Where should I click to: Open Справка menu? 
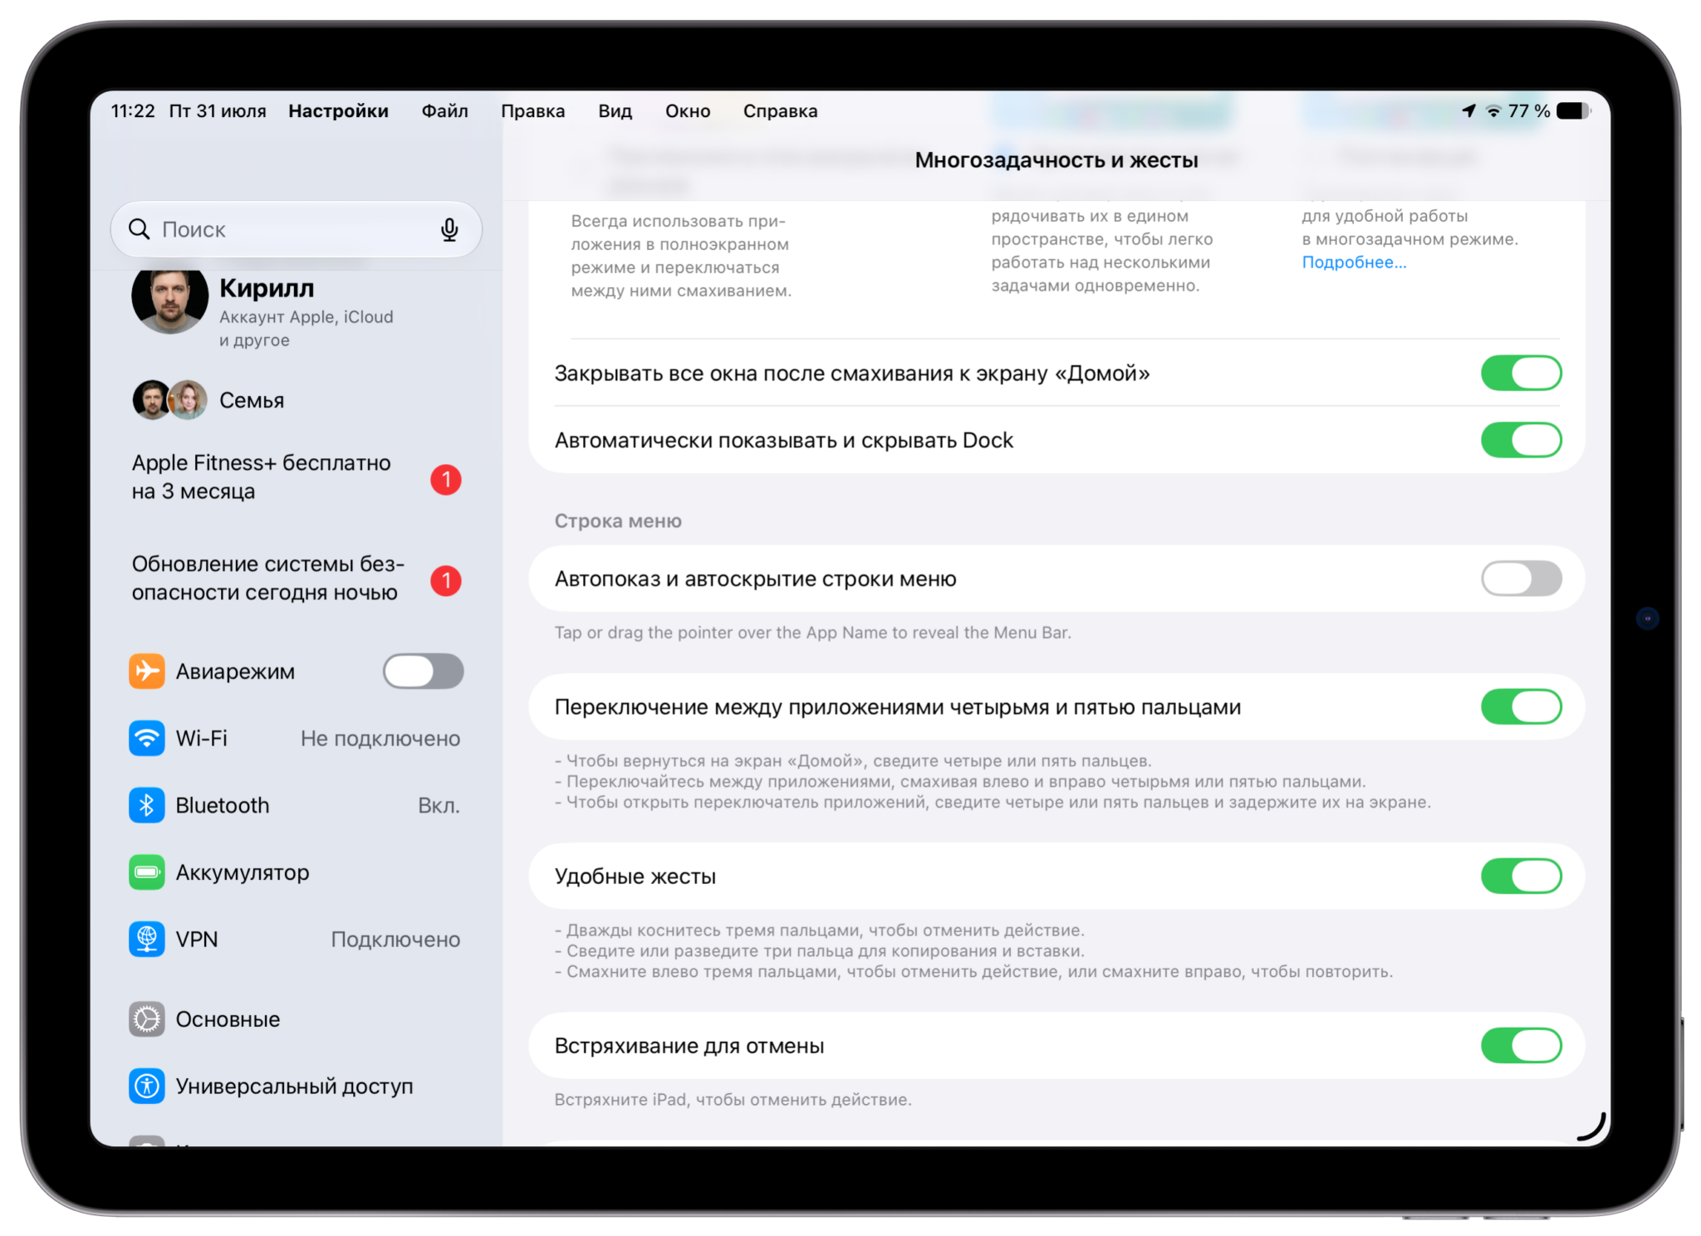coord(780,111)
